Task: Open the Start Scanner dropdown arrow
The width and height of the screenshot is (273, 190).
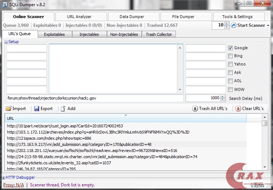Action: (268, 26)
